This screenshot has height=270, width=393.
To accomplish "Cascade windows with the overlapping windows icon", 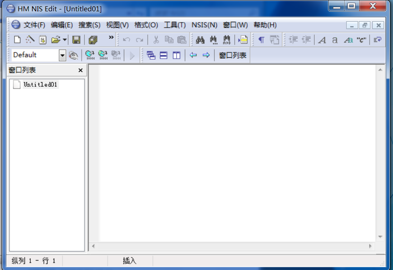I will pos(151,55).
